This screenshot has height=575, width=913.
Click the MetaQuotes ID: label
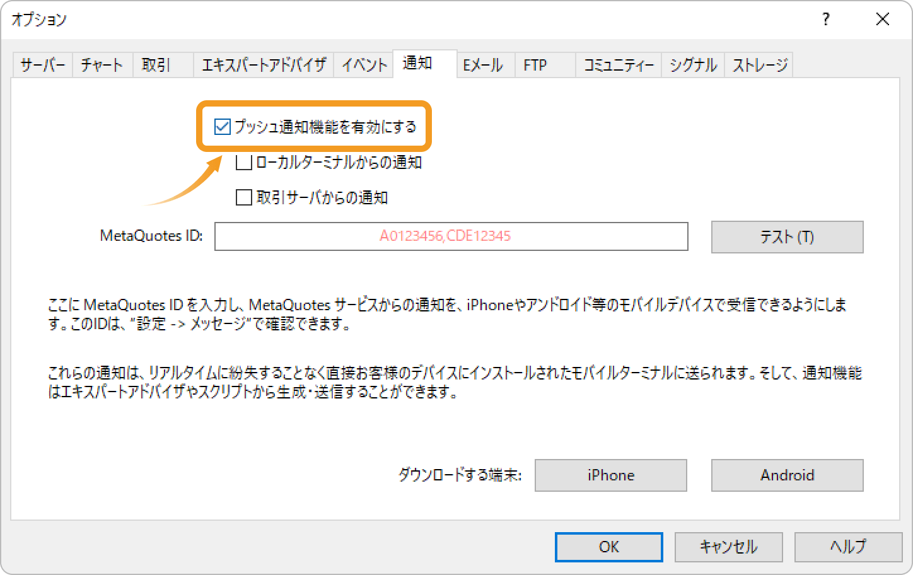coord(151,236)
